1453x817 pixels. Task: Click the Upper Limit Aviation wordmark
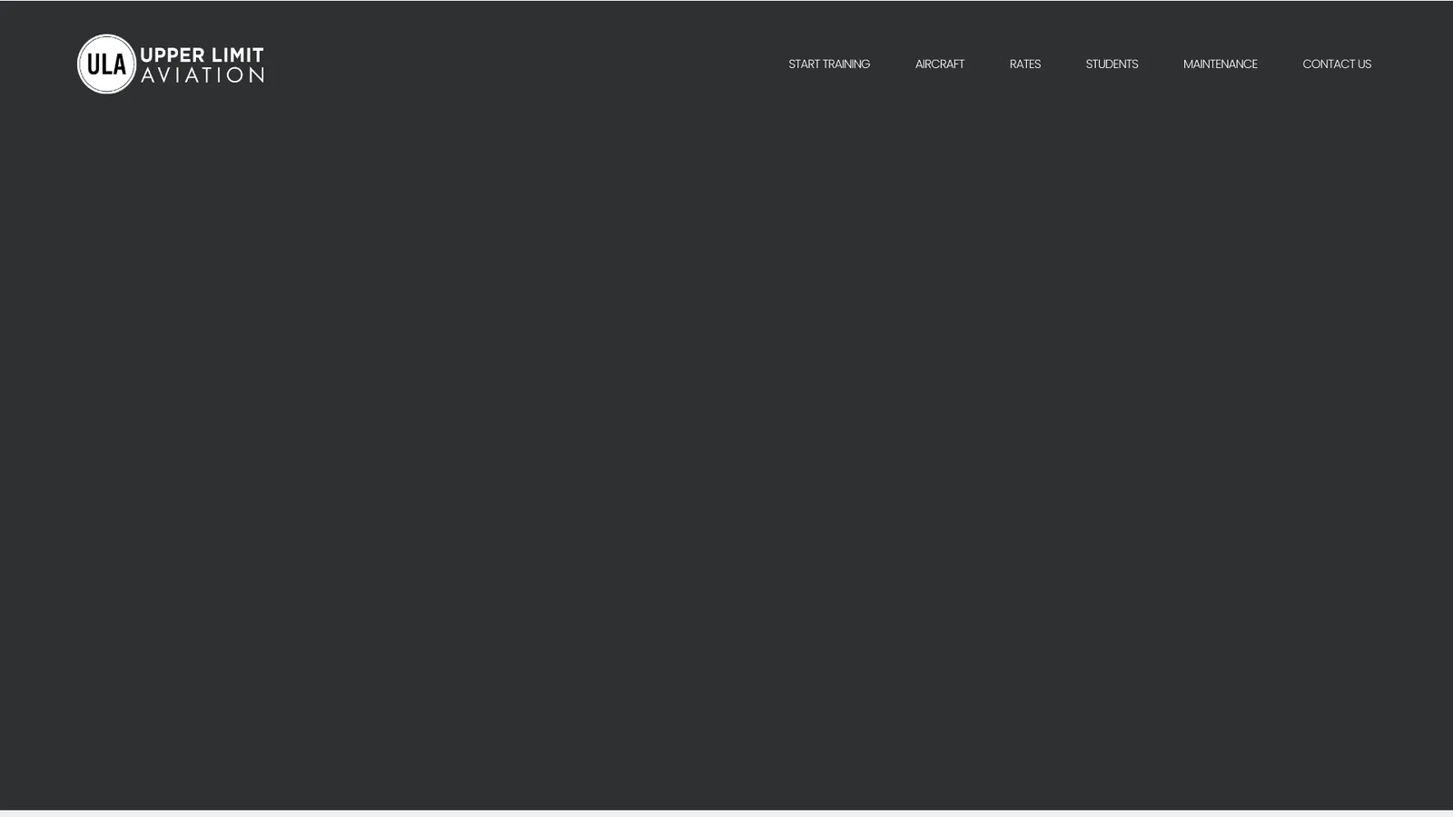pyautogui.click(x=203, y=65)
